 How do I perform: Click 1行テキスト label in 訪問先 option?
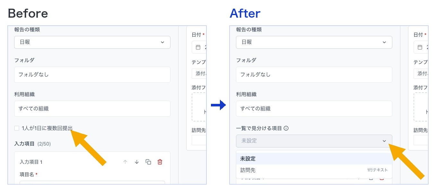378,170
